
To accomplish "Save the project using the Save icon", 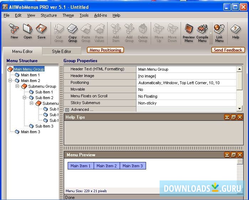I will point(41,30).
